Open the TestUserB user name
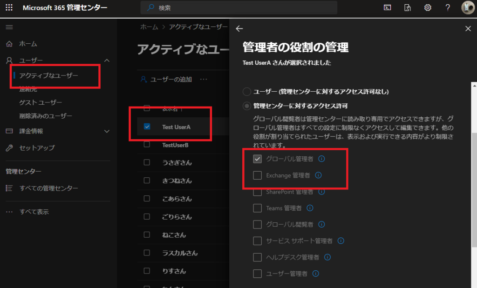 click(x=175, y=145)
